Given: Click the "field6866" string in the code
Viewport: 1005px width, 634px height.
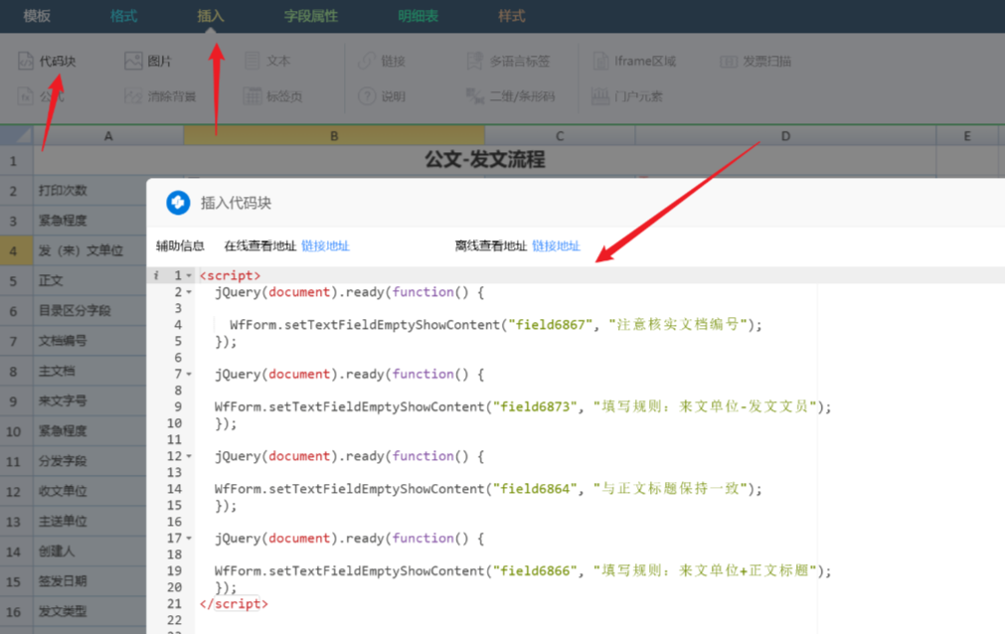Looking at the screenshot, I should point(535,571).
